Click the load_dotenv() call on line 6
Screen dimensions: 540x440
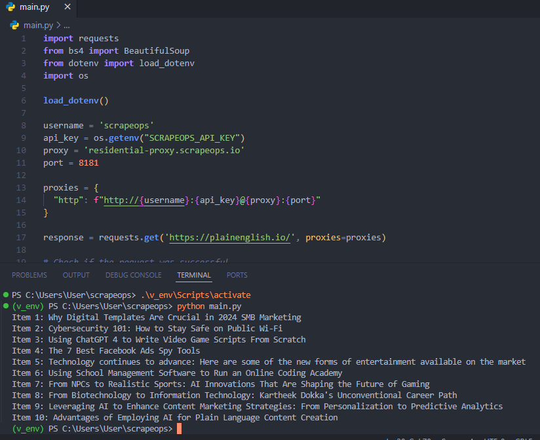click(75, 101)
